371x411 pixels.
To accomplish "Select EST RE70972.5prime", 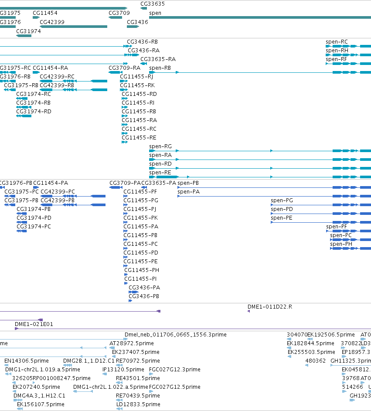I will click(x=138, y=361).
